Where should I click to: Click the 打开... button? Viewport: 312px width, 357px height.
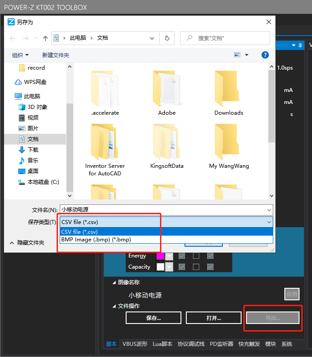click(213, 318)
